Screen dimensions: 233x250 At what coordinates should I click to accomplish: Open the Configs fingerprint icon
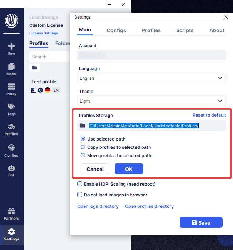(x=11, y=148)
